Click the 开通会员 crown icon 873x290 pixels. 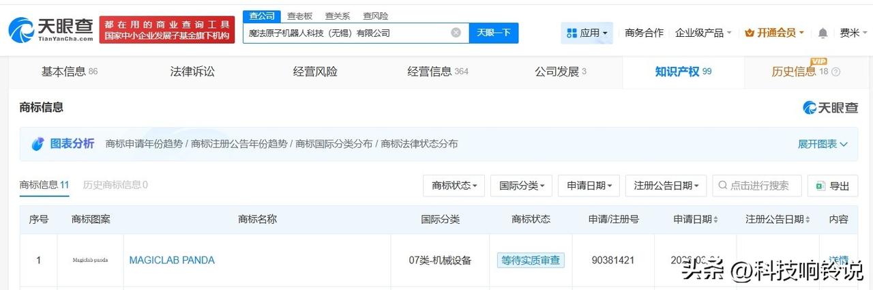[750, 33]
